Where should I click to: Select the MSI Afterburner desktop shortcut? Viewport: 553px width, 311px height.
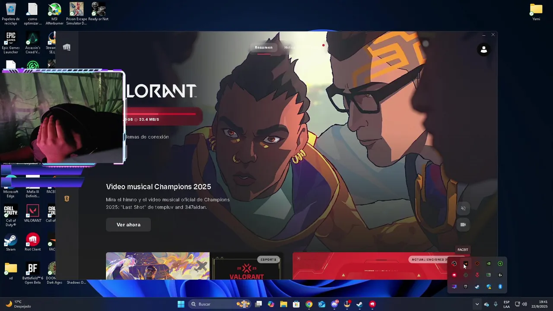tap(54, 14)
